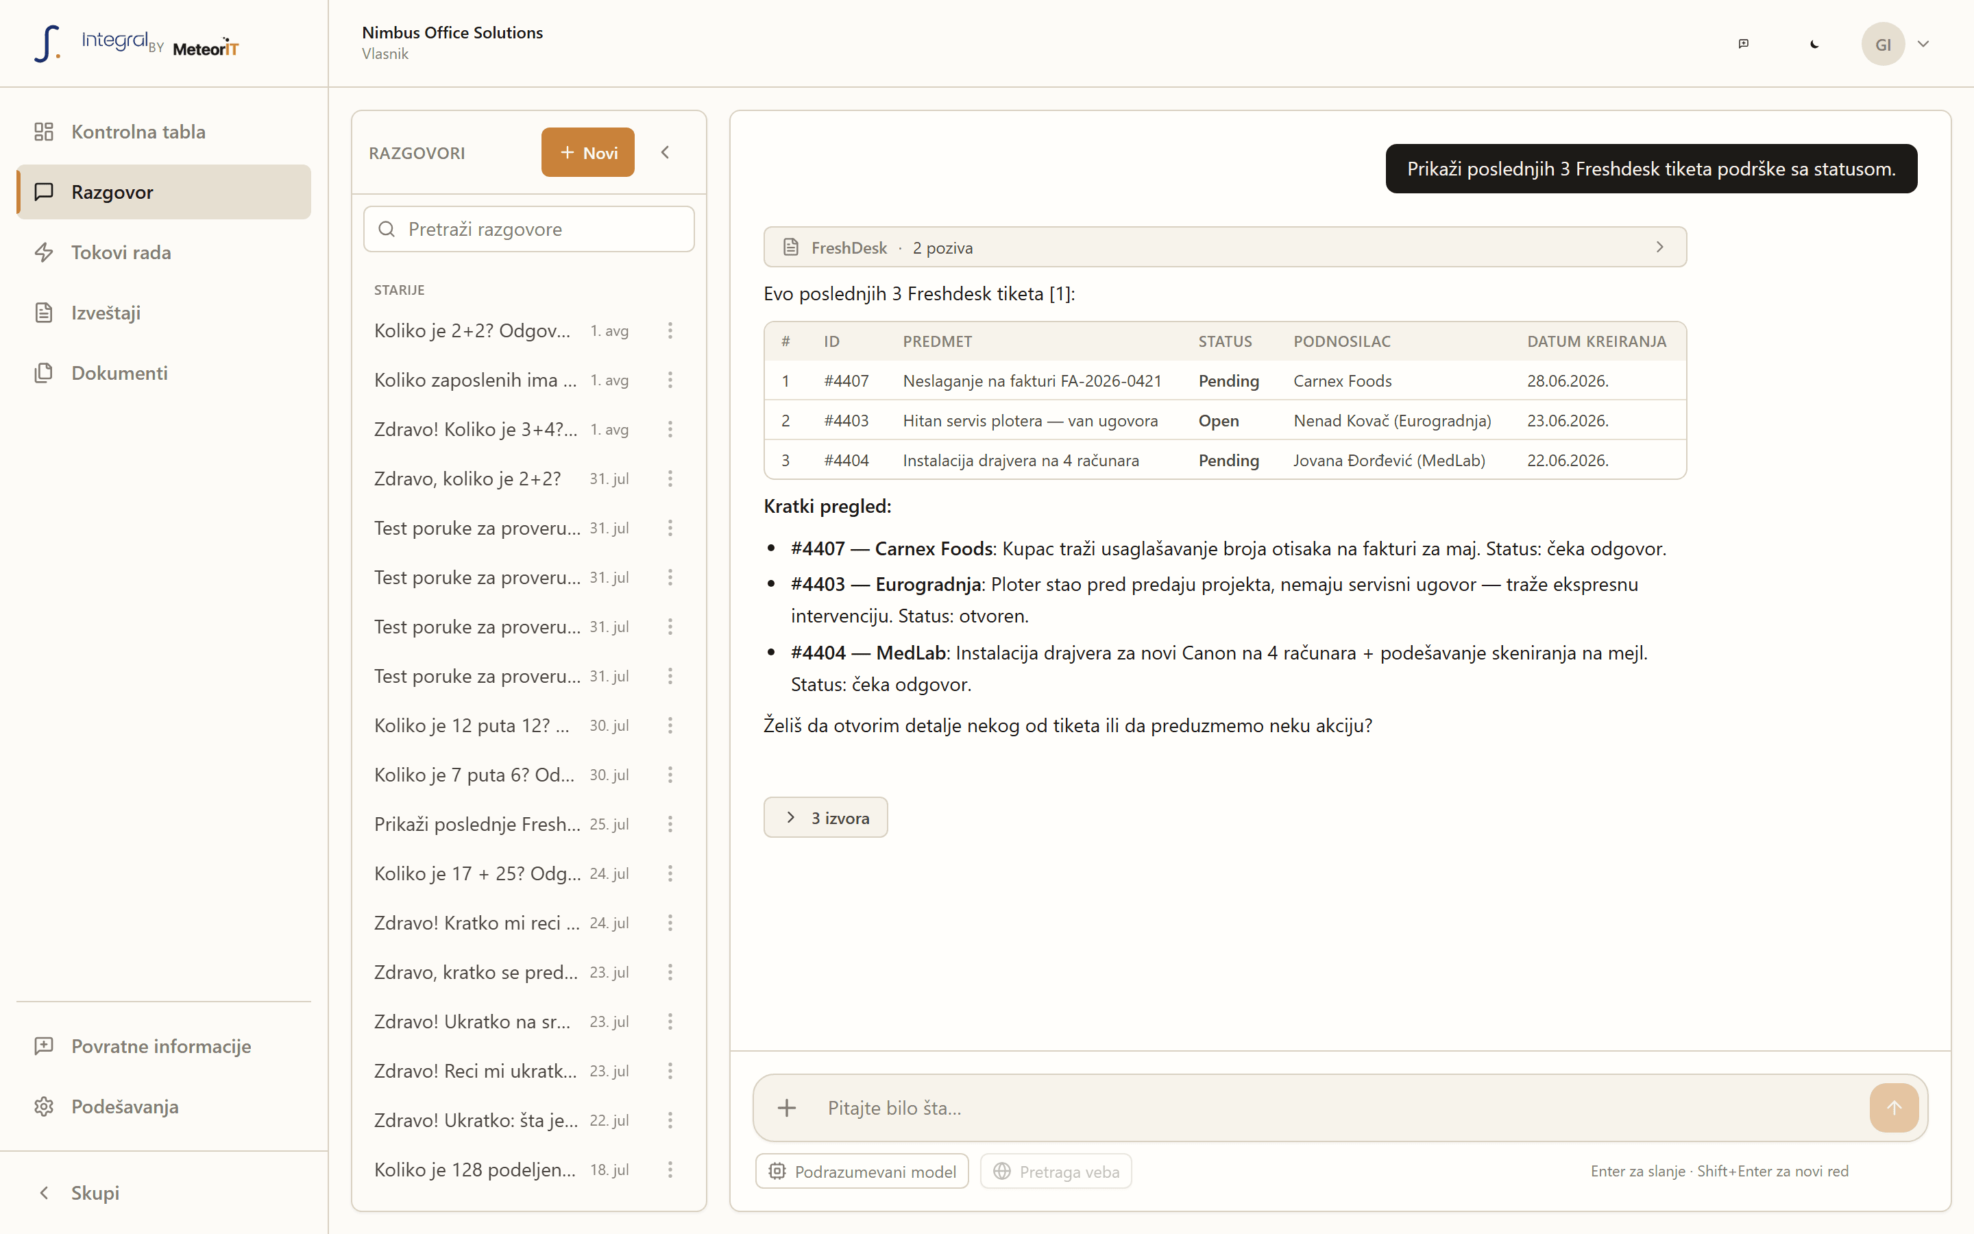Open Povratne informacije
The image size is (1974, 1234).
coord(163,1046)
